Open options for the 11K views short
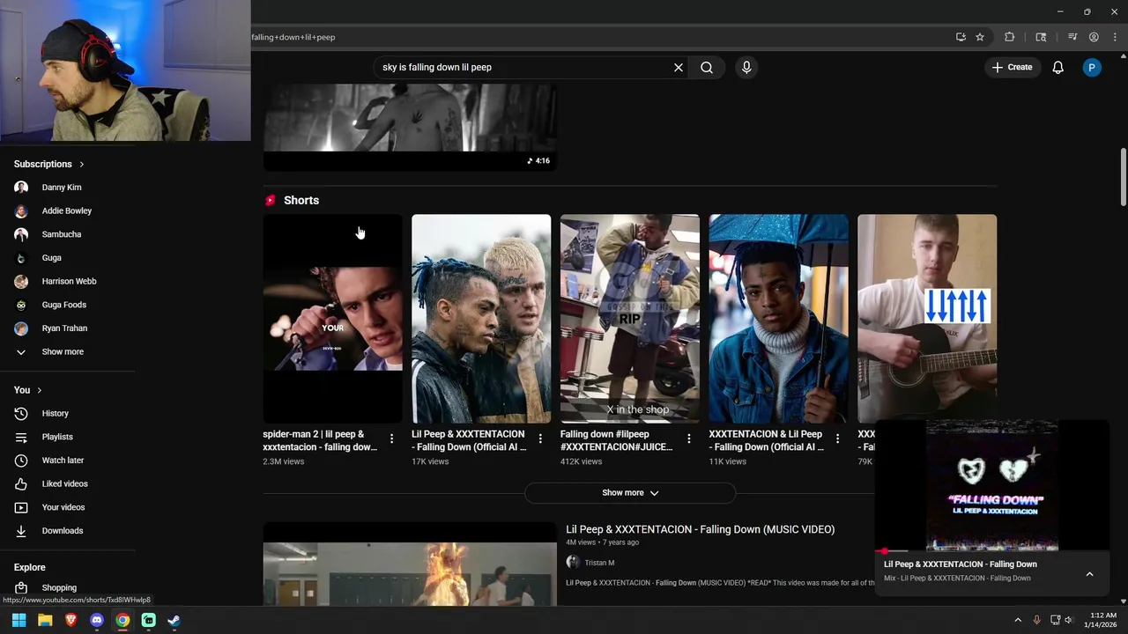The width and height of the screenshot is (1128, 634). [x=837, y=438]
